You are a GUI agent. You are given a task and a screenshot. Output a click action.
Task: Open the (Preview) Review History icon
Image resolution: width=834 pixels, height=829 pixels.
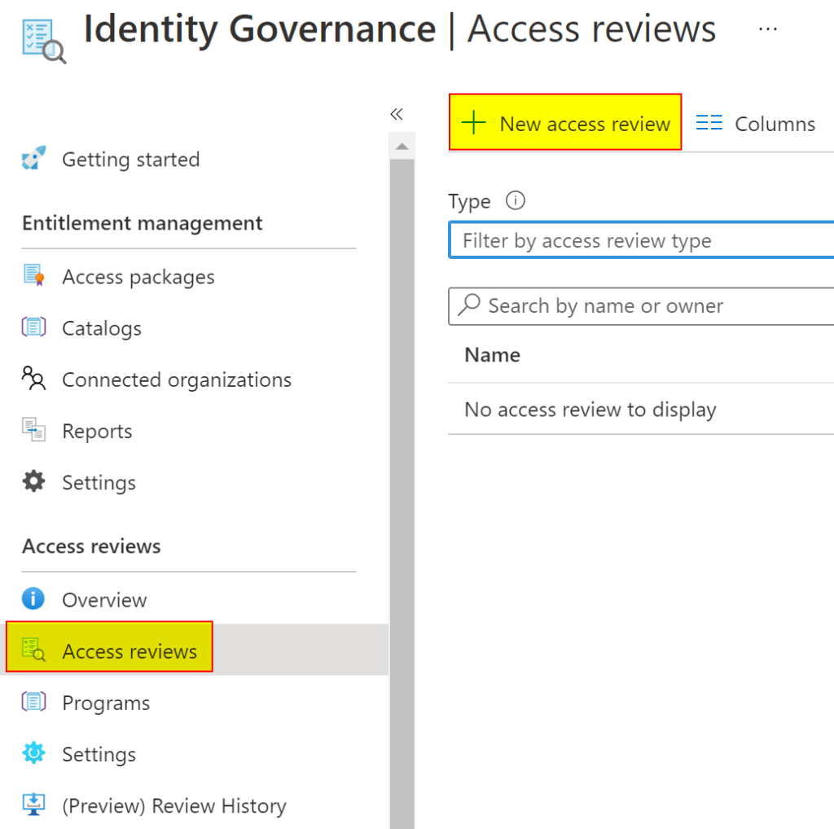(33, 805)
